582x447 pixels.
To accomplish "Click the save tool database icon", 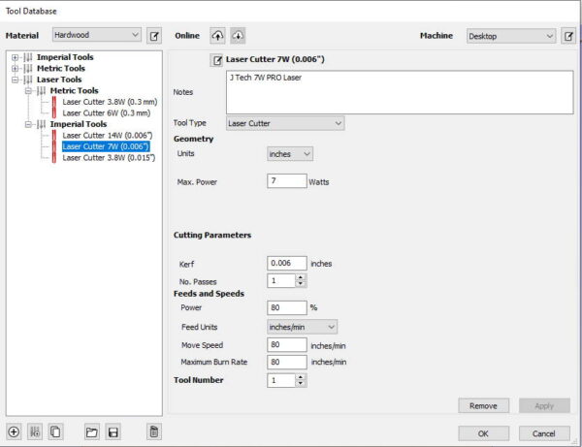I will pyautogui.click(x=113, y=431).
